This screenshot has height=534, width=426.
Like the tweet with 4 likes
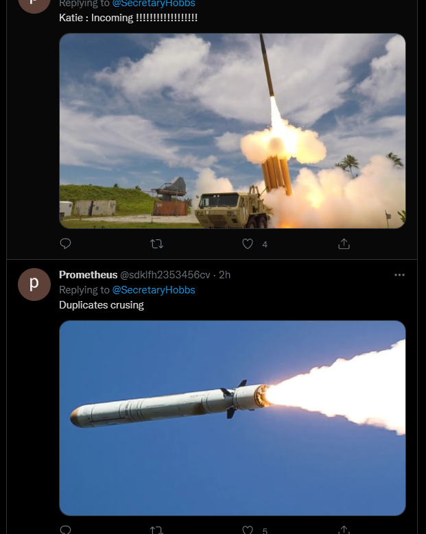point(248,244)
